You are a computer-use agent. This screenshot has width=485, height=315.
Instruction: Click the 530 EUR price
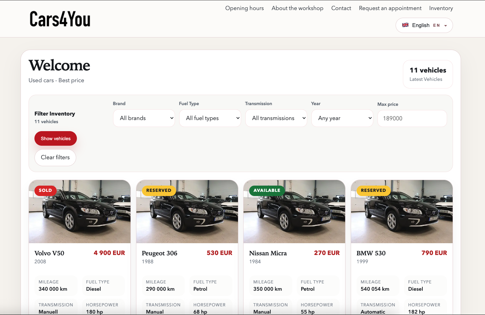[220, 253]
